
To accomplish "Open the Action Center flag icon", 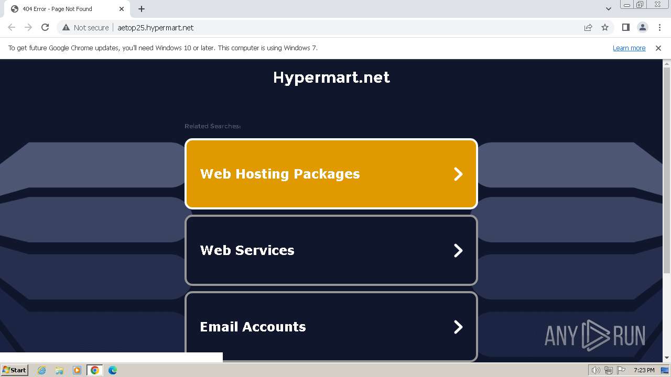I will tap(621, 370).
